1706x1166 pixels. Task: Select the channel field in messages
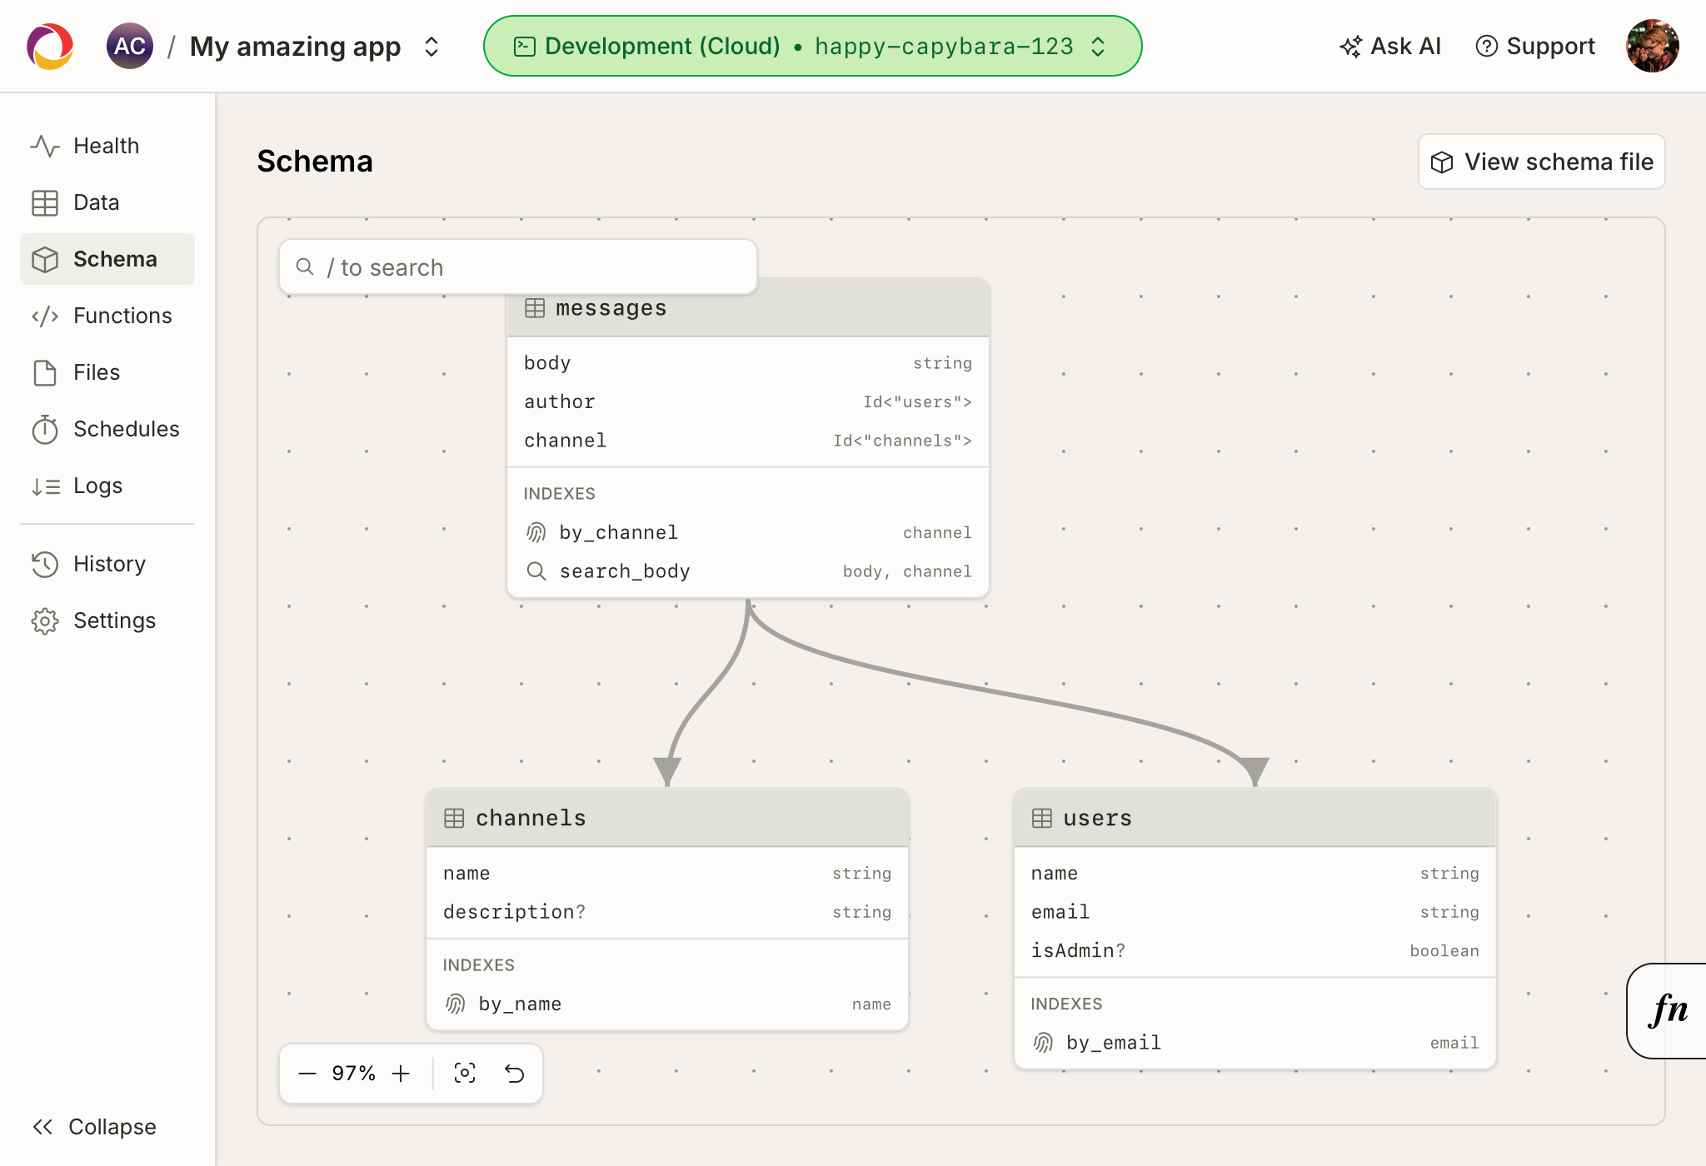pos(748,441)
